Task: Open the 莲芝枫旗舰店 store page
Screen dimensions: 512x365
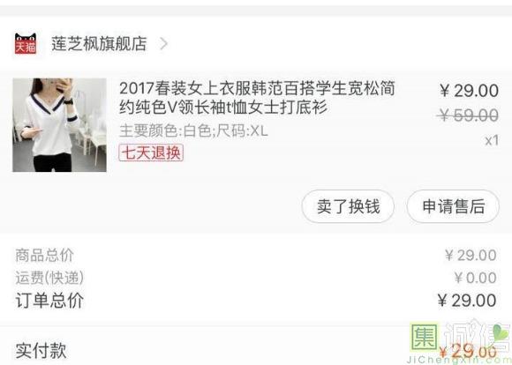Action: (x=99, y=44)
